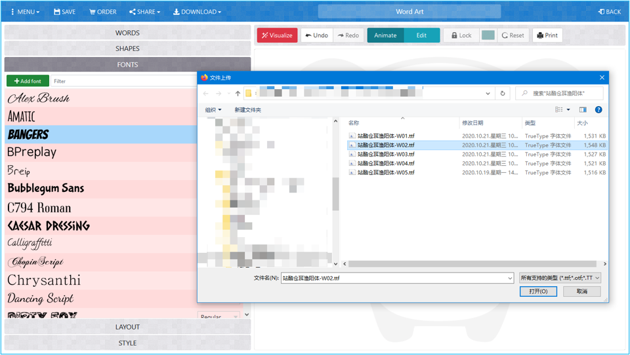Image resolution: width=630 pixels, height=355 pixels.
Task: Open the DOWNLOAD dropdown
Action: point(198,12)
